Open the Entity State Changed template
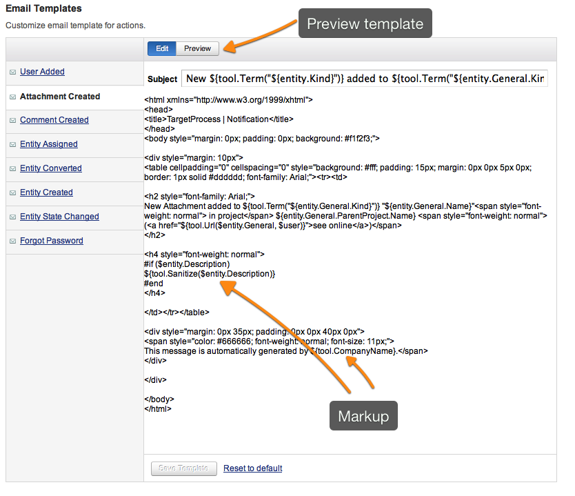This screenshot has width=575, height=496. click(59, 217)
